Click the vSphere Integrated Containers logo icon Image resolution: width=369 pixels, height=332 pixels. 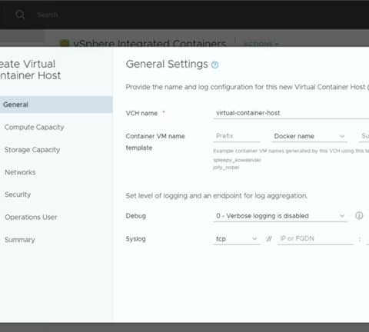coord(65,43)
